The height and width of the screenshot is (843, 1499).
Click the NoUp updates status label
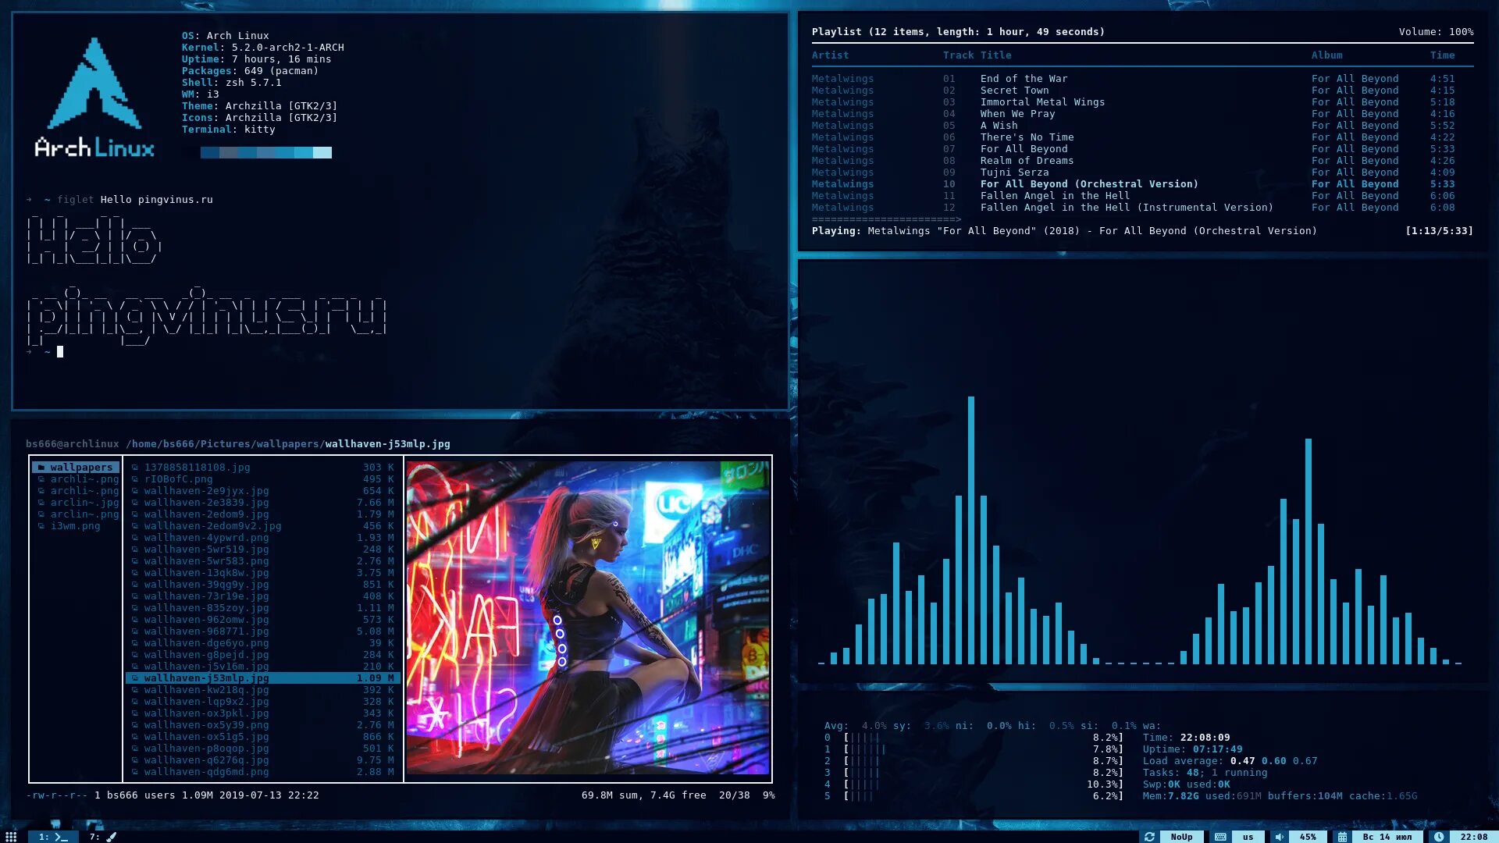tap(1181, 836)
